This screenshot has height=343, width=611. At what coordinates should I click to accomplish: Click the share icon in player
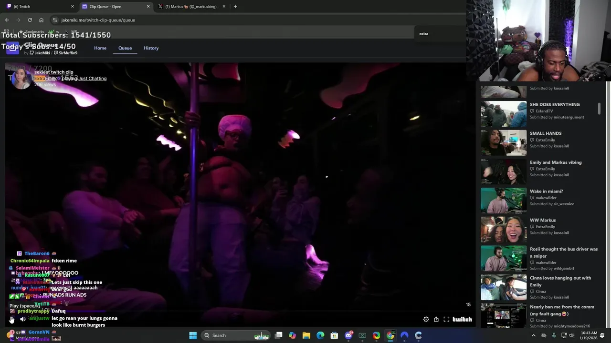(436, 319)
